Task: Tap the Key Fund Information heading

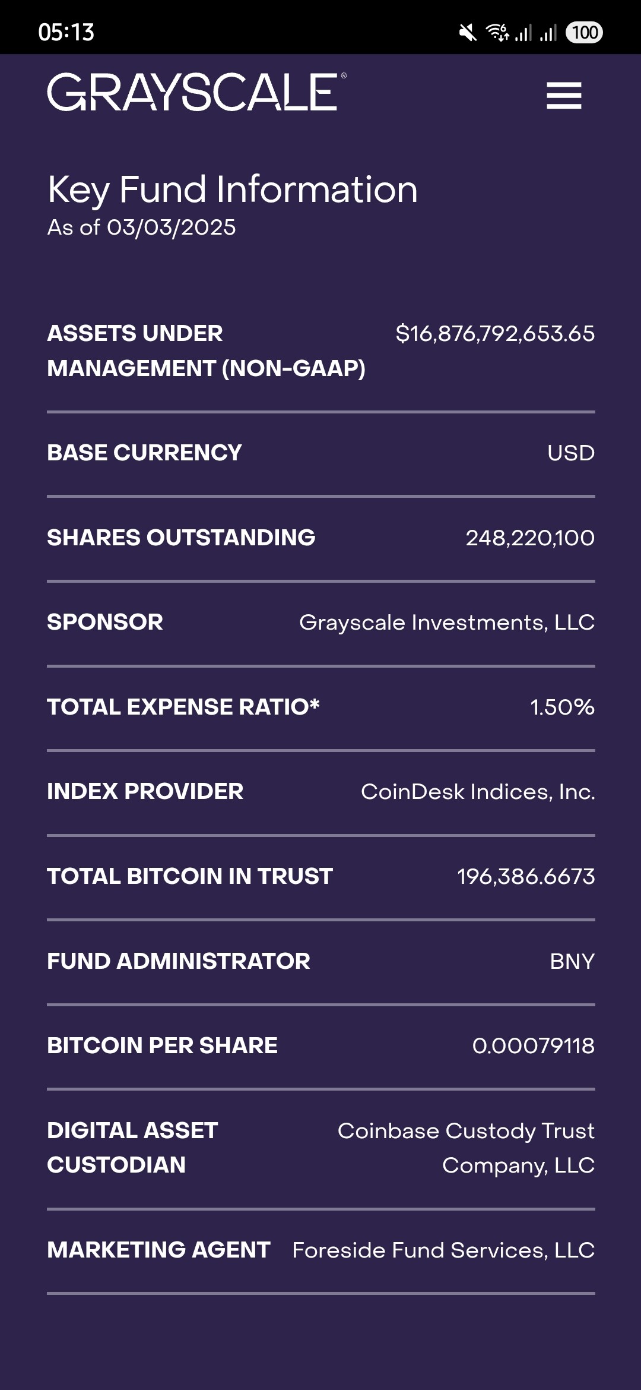Action: pyautogui.click(x=232, y=189)
